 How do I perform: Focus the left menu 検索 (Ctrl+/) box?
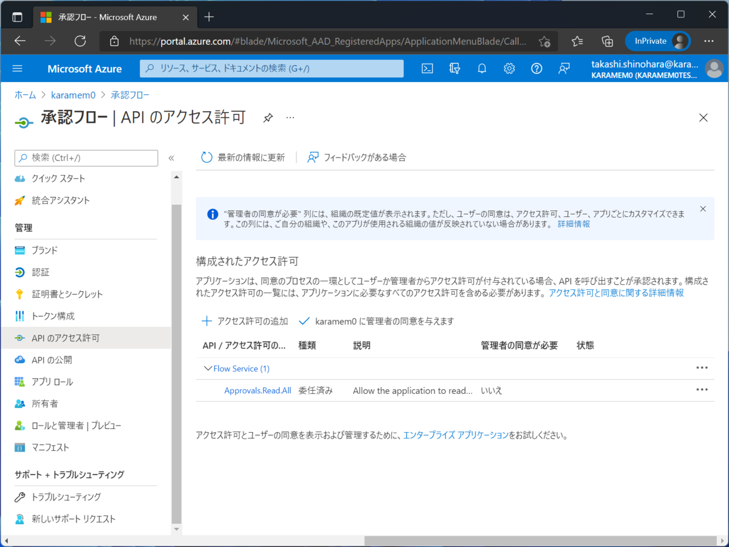[x=86, y=158]
